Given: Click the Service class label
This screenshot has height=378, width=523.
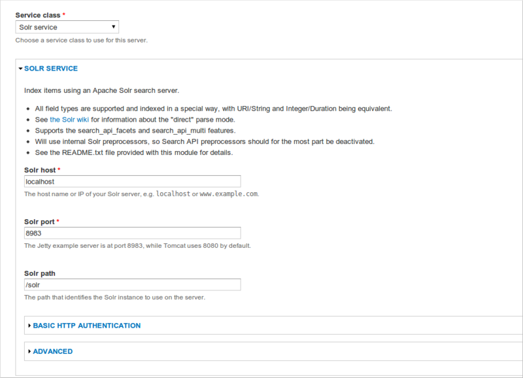Looking at the screenshot, I should 41,14.
